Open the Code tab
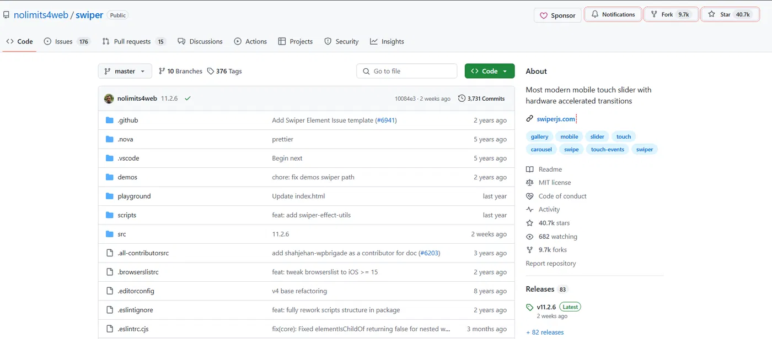The image size is (772, 339). 19,41
